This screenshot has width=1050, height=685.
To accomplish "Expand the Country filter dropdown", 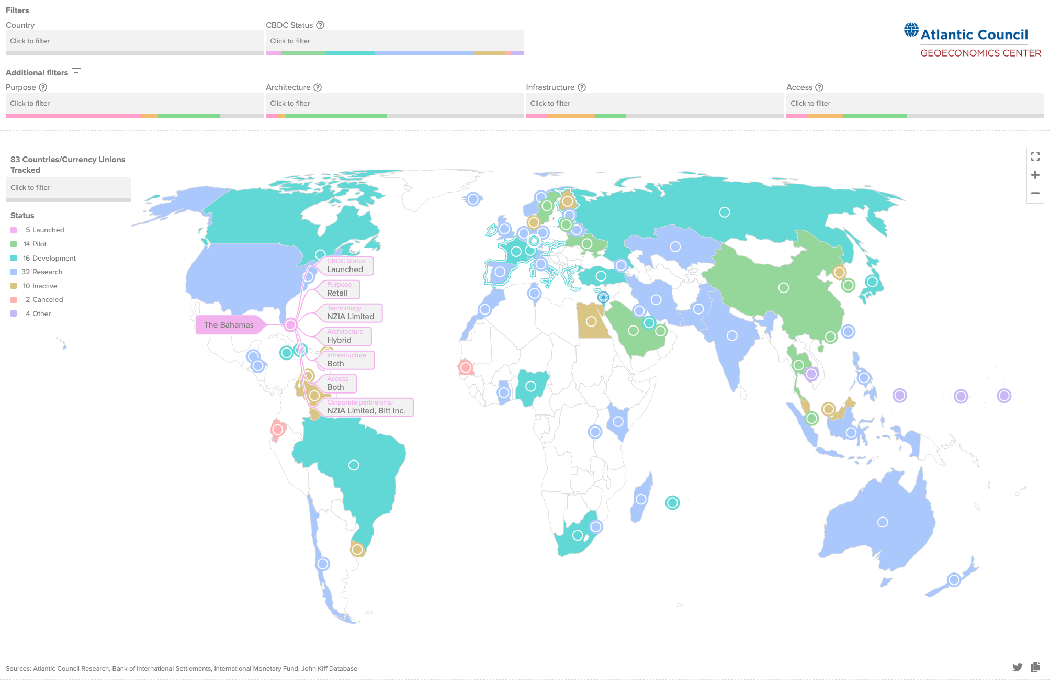I will (x=133, y=41).
